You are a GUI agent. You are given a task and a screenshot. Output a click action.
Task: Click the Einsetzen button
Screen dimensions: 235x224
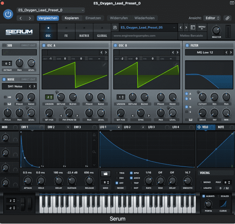93,18
